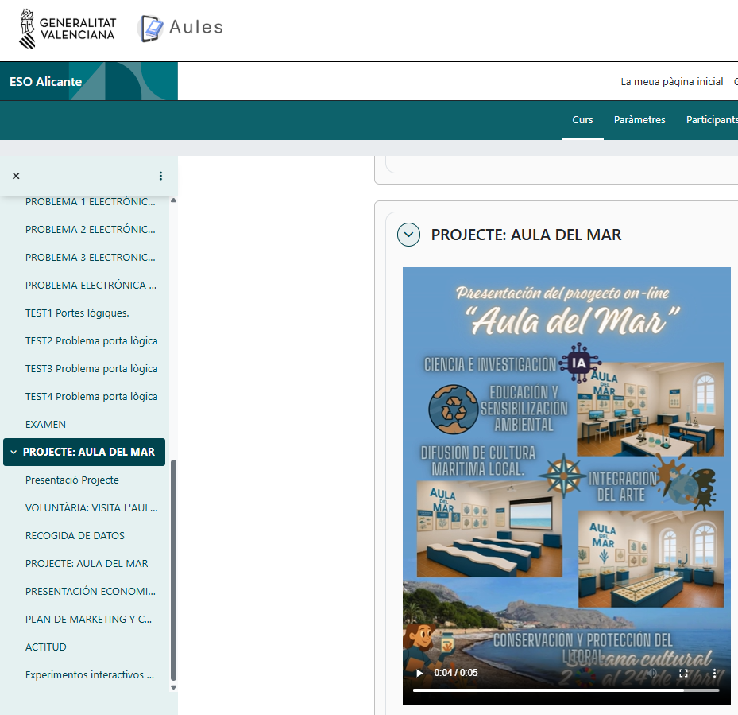
Task: Open TEST1 Portes lógiques
Action: click(77, 313)
